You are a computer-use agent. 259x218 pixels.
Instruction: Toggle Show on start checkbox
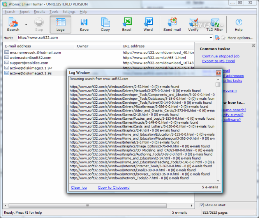pos(202,205)
